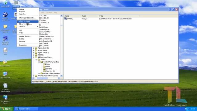Choose Copy below Cut in the context menu
Screen dimensions: 197x111
pyautogui.click(x=28, y=33)
